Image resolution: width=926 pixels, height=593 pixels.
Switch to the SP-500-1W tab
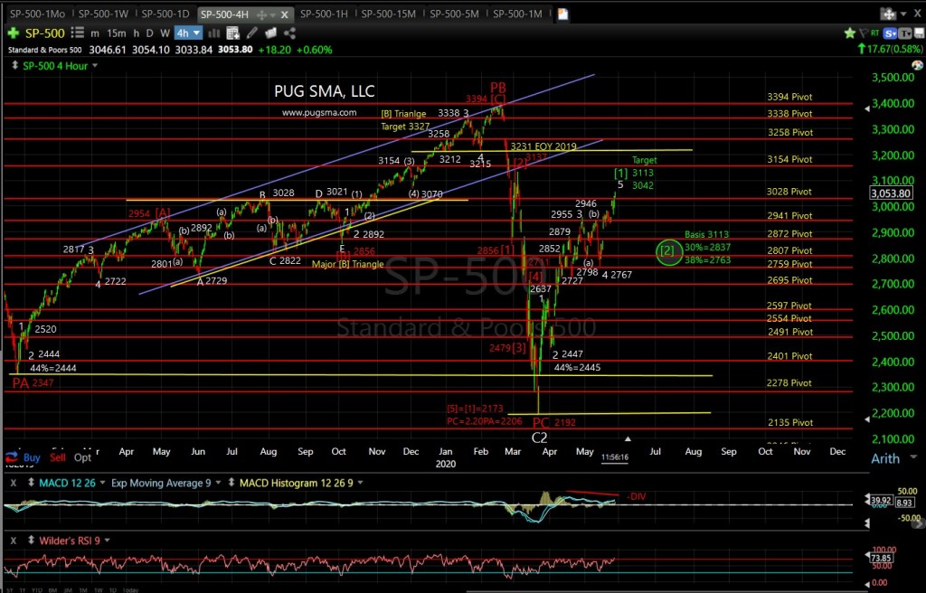[103, 14]
